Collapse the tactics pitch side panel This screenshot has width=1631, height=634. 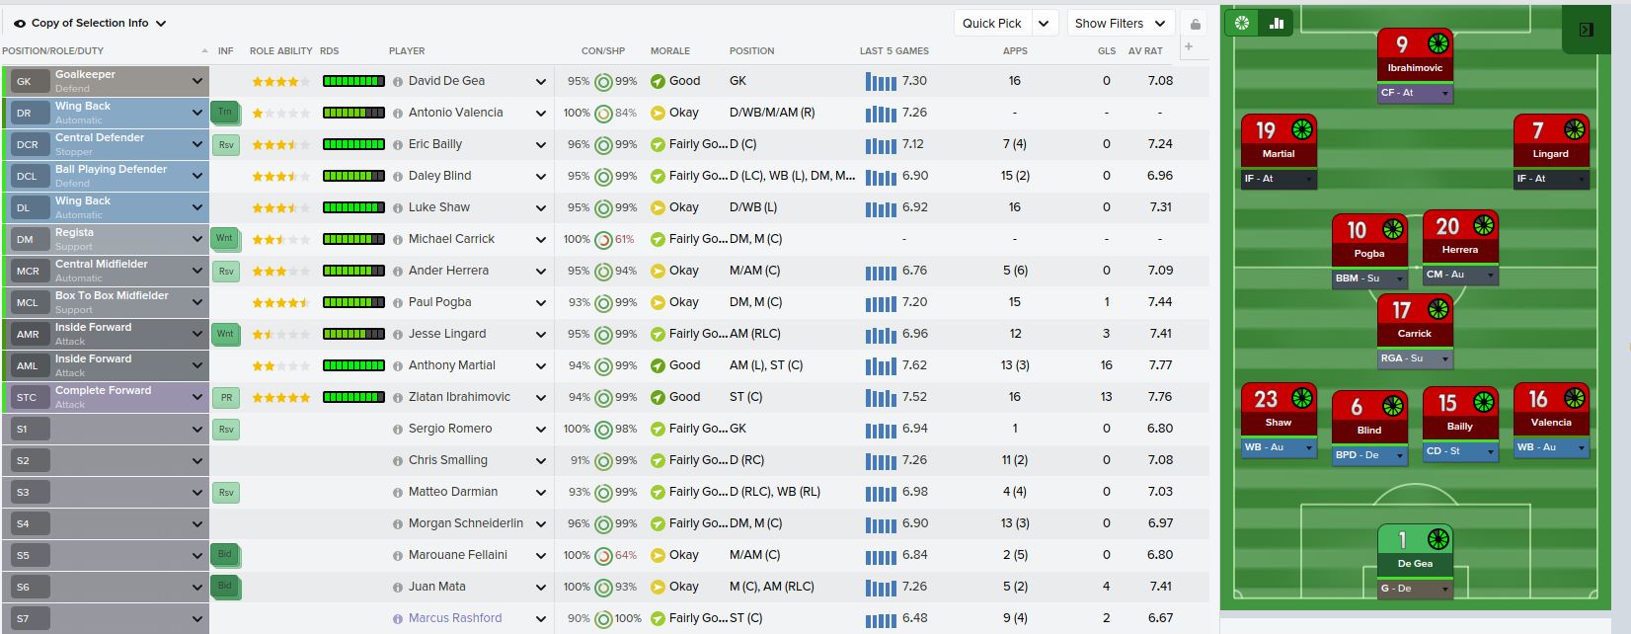tap(1587, 30)
